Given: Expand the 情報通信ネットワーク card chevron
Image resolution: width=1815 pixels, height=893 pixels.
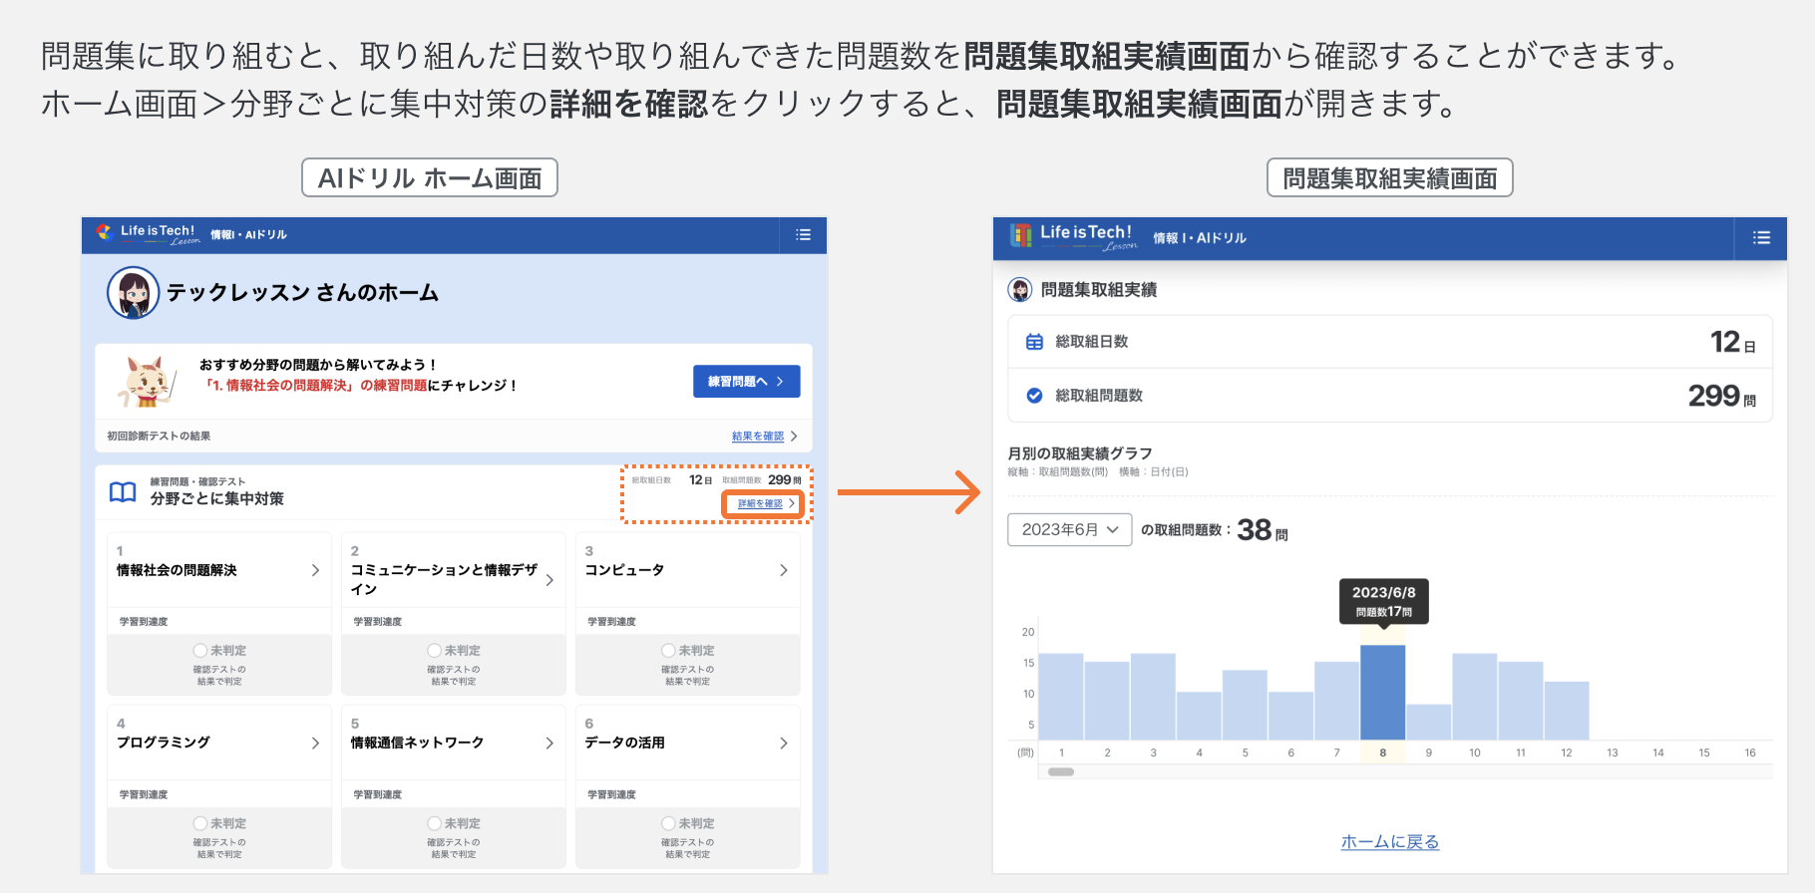Looking at the screenshot, I should (549, 744).
